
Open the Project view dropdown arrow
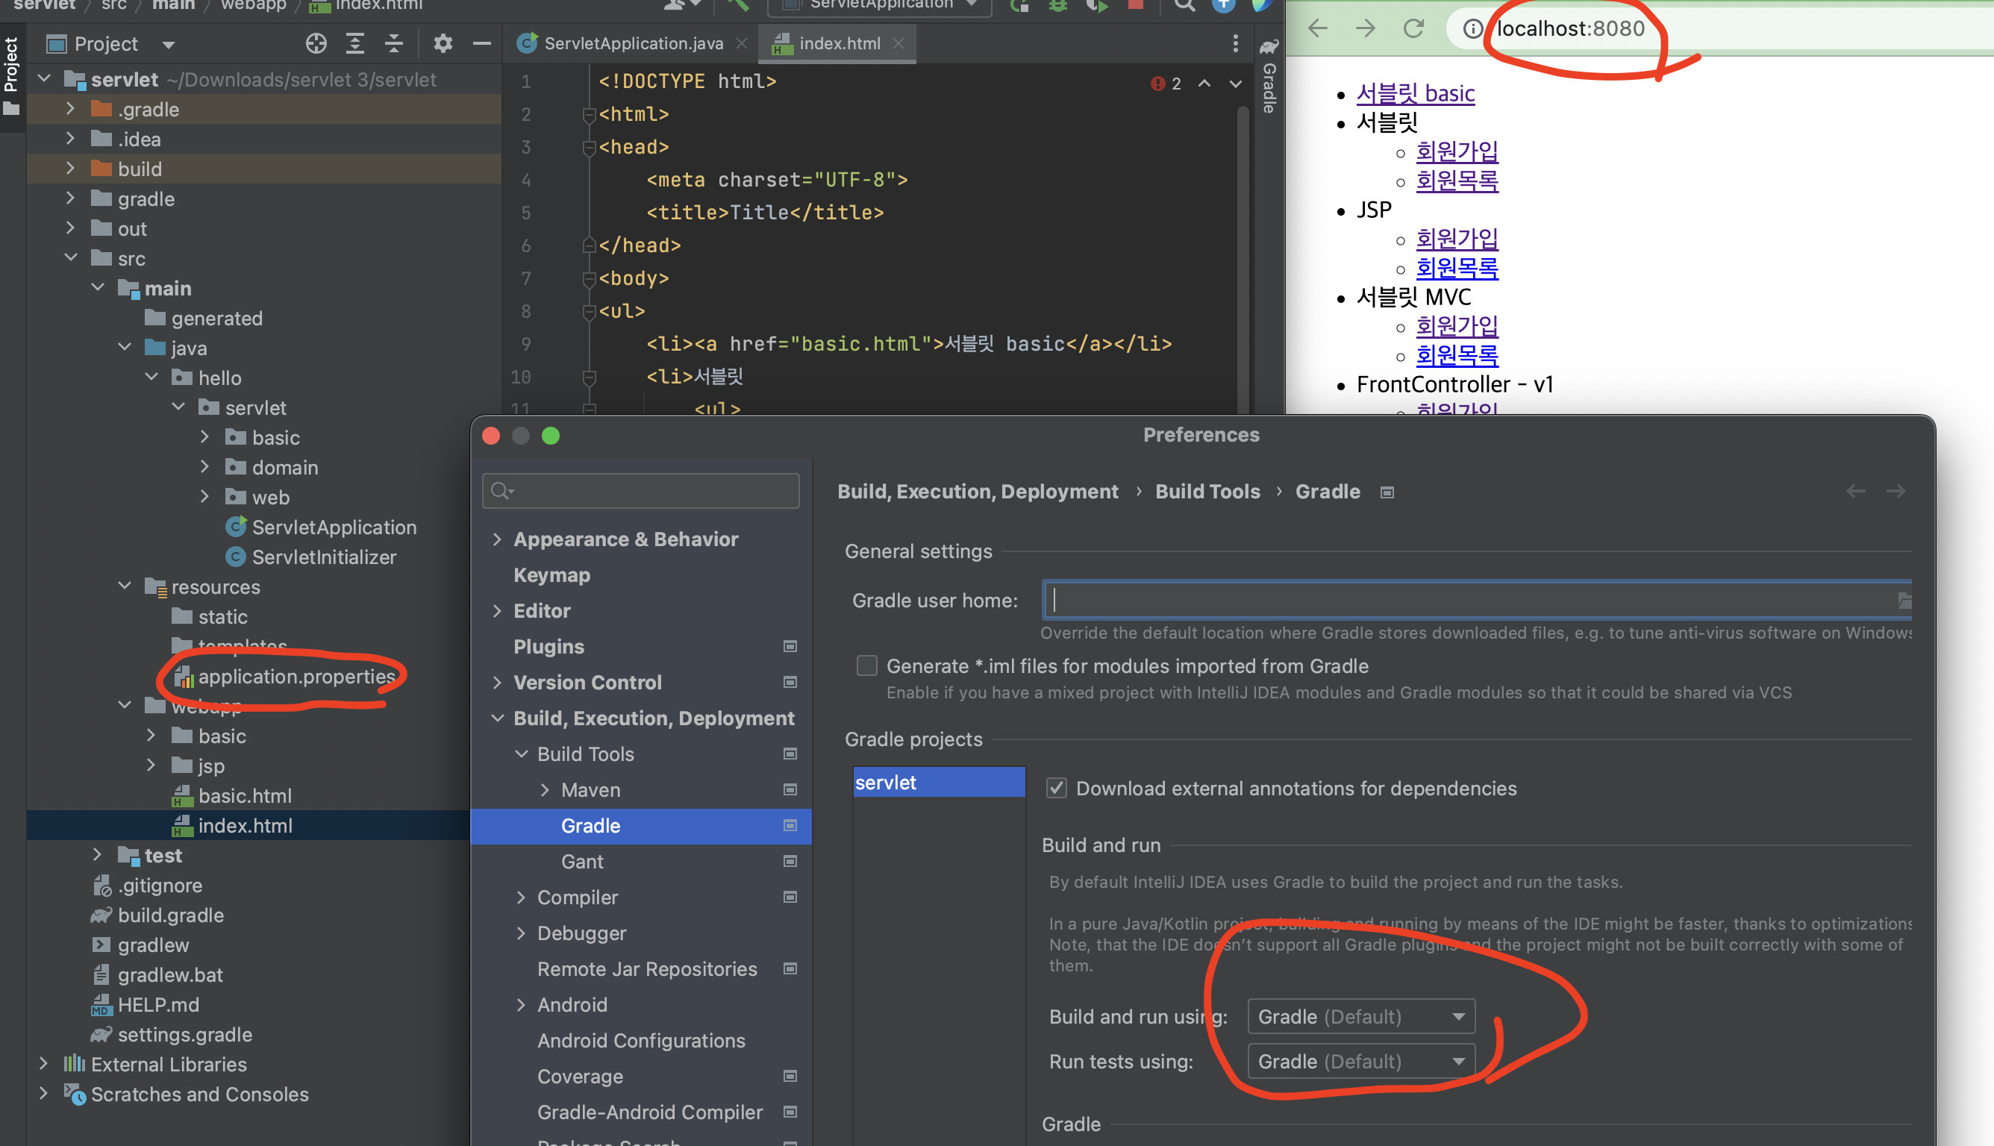click(169, 46)
